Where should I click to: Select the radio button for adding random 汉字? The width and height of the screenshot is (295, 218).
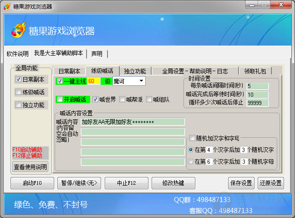191,150
